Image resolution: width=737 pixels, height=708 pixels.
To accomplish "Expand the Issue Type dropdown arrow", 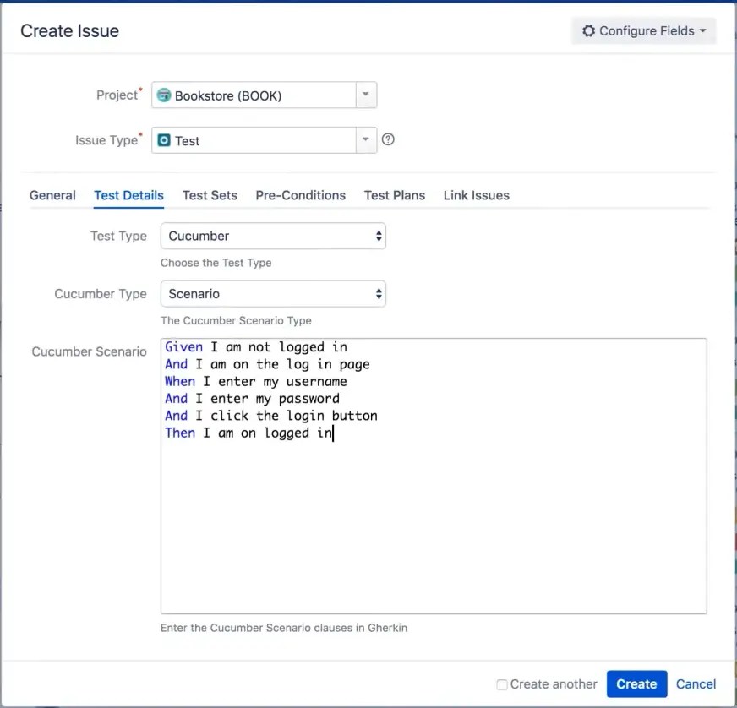I will (x=365, y=140).
